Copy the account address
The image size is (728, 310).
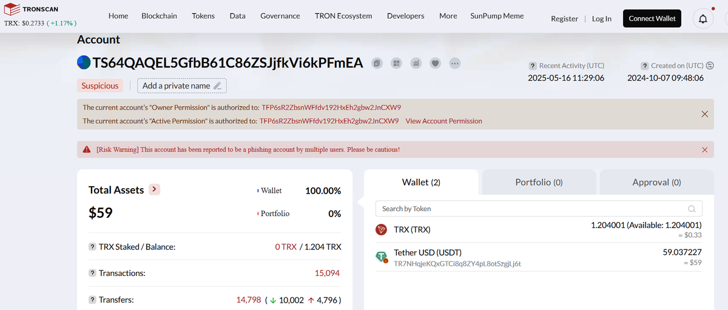pos(377,63)
